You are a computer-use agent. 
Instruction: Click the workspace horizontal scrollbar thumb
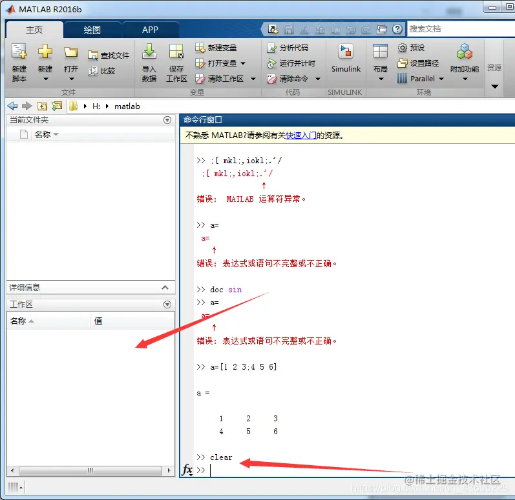tap(90, 470)
